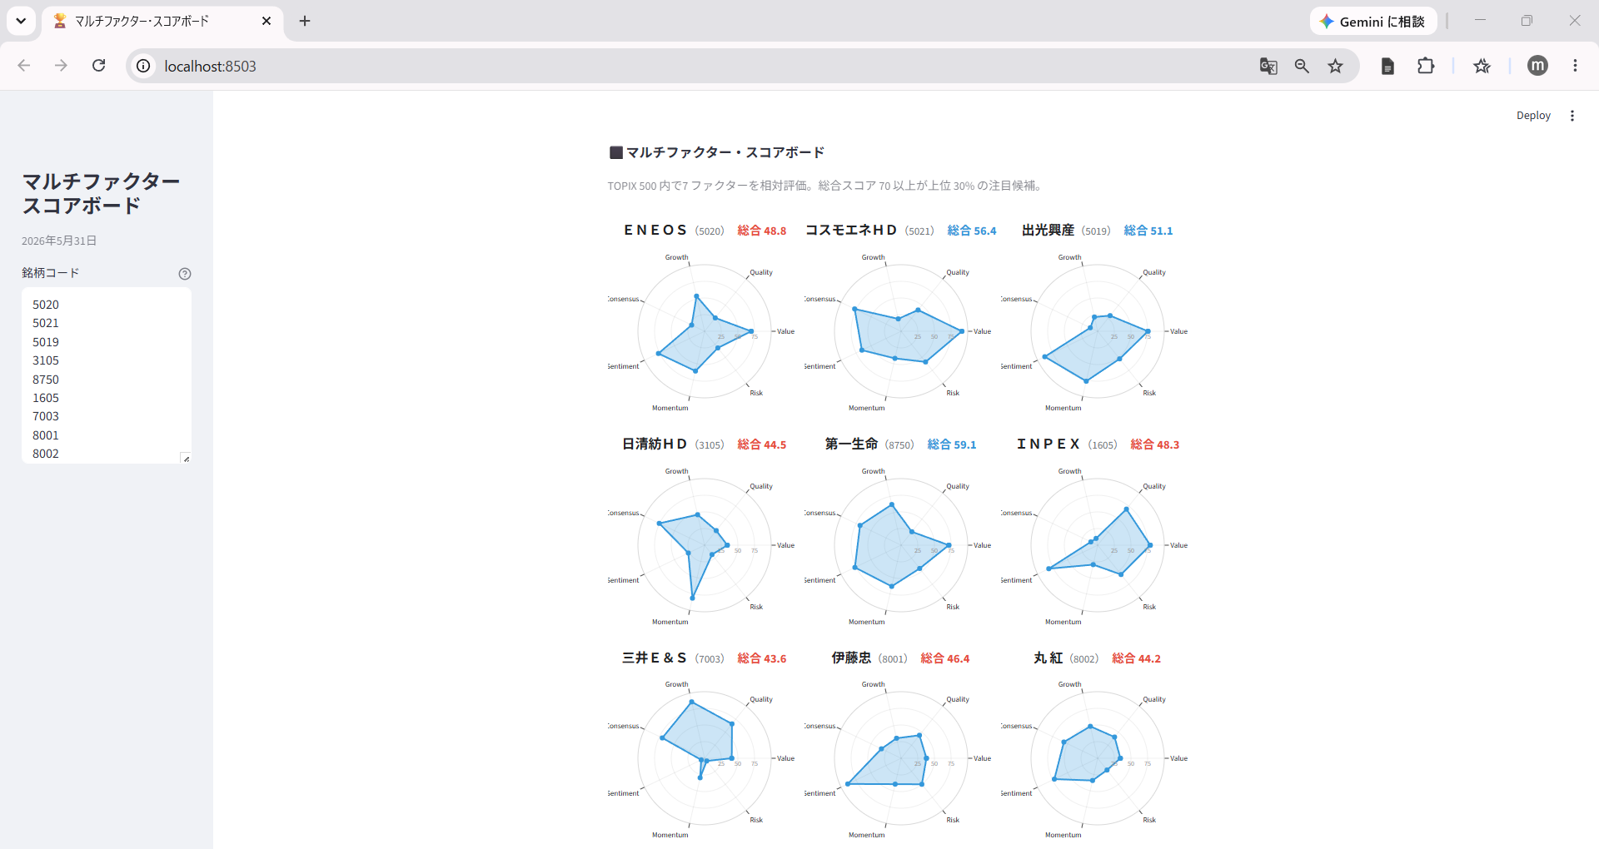Click the browser back arrow

click(24, 66)
